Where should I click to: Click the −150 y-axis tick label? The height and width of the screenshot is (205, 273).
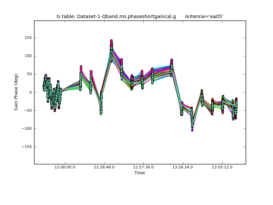27,147
